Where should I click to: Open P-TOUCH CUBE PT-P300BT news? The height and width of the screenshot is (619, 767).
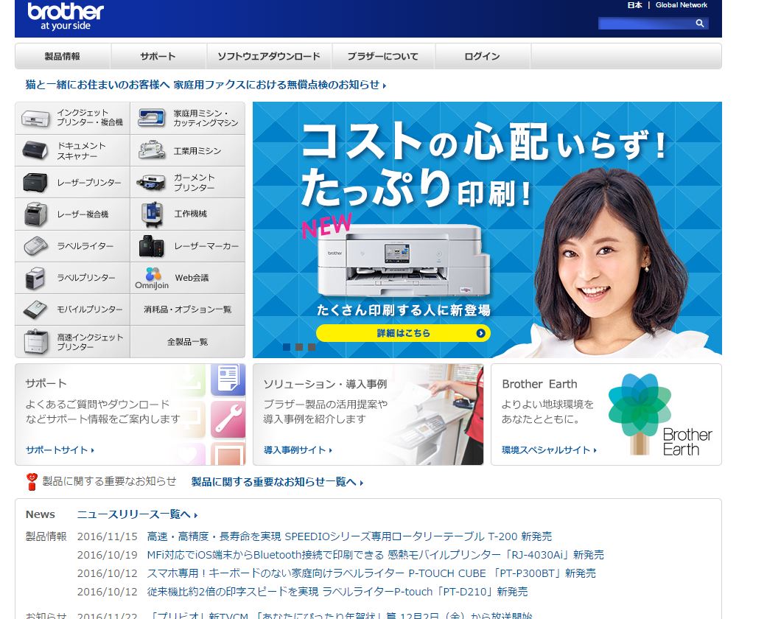(371, 573)
